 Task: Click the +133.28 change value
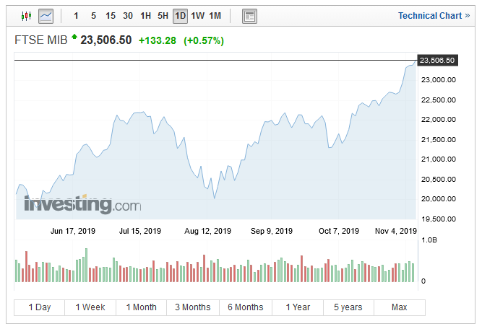coord(158,40)
